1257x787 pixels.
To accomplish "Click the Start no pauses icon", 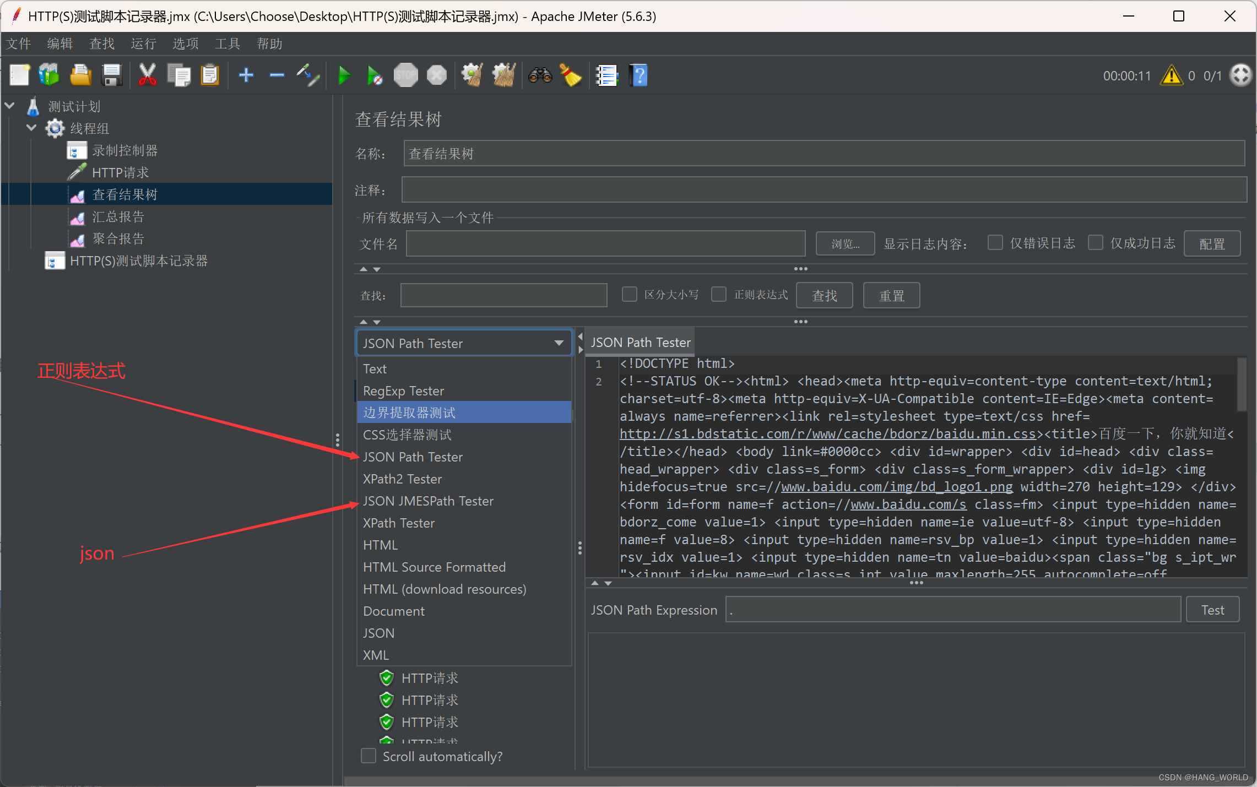I will 375,75.
